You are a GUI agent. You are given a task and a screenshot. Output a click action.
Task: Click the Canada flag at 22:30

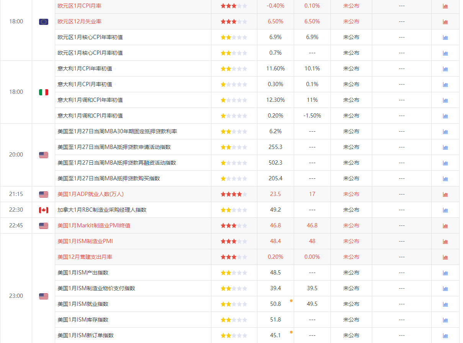click(x=44, y=210)
